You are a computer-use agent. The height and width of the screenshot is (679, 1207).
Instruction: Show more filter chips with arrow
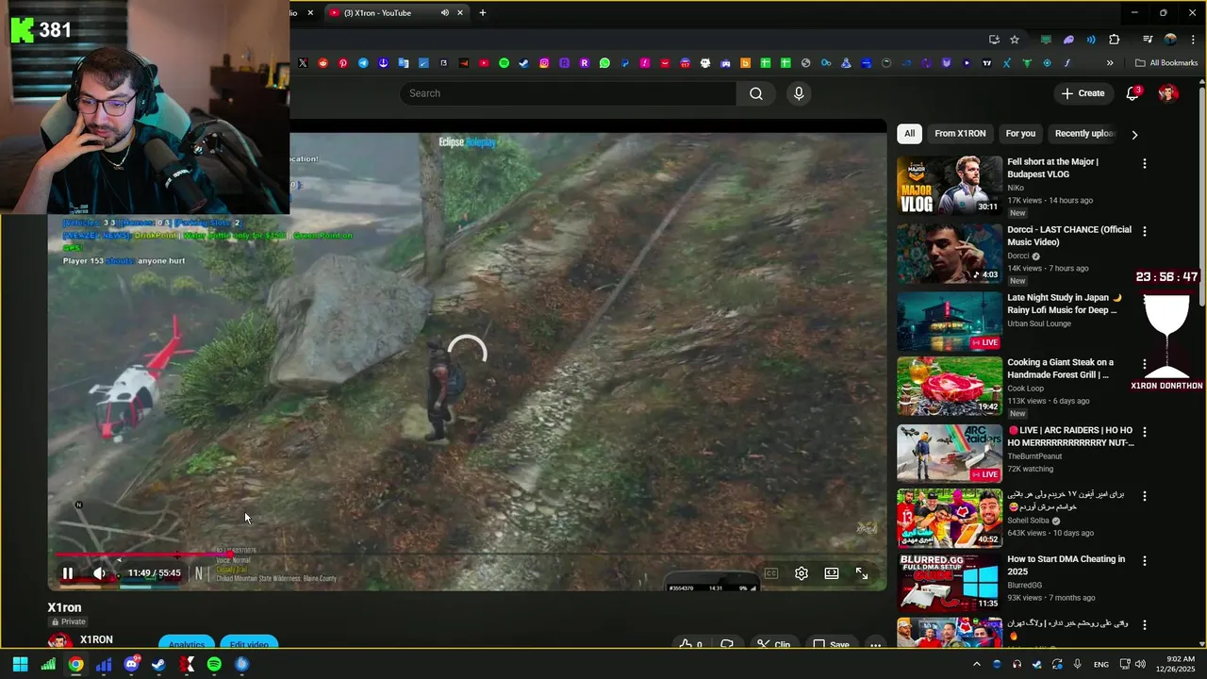[1134, 135]
